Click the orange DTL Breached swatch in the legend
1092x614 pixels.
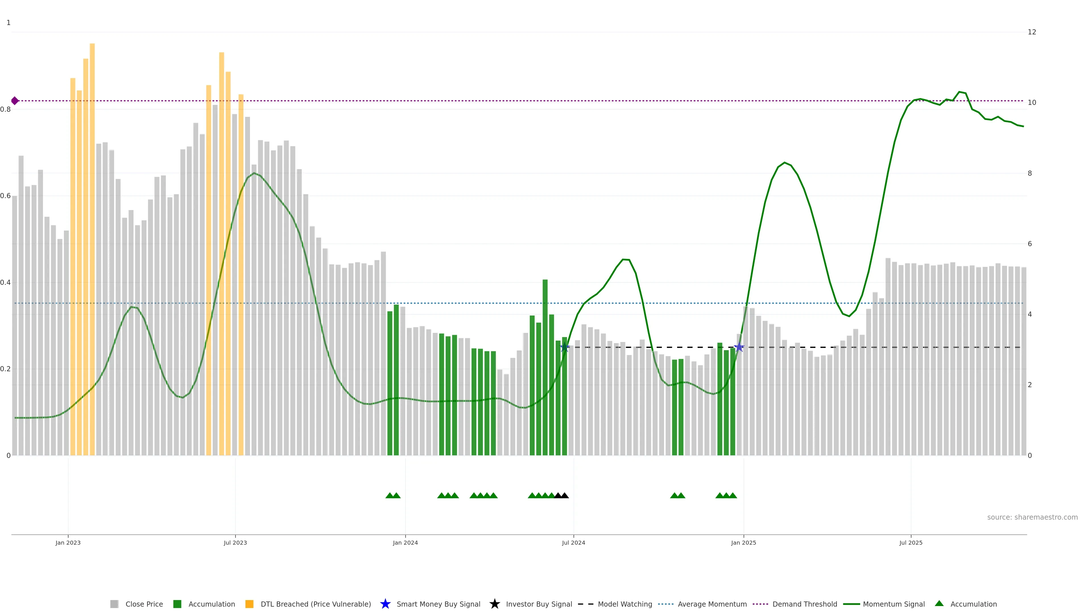click(x=249, y=604)
